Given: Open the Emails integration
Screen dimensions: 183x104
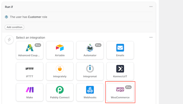Looking at the screenshot, I should tap(120, 50).
